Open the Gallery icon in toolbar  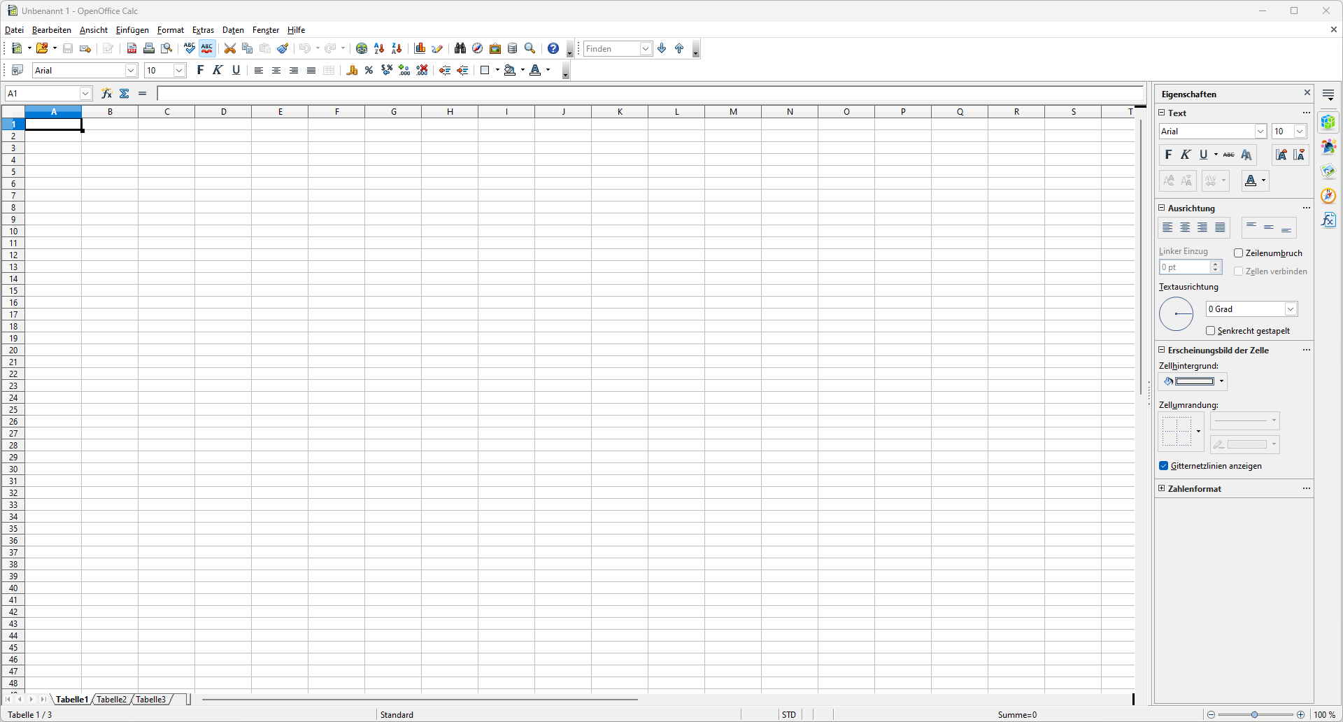coord(495,48)
